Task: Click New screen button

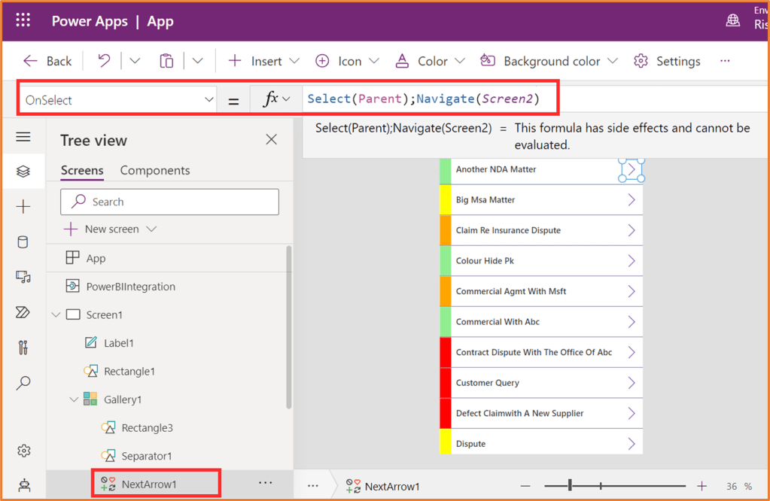Action: pos(111,229)
